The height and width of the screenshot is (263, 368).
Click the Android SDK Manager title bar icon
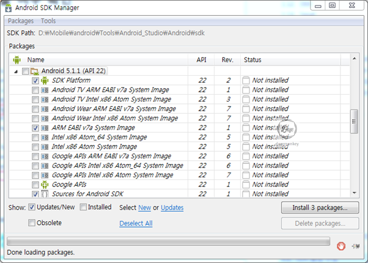[9, 8]
